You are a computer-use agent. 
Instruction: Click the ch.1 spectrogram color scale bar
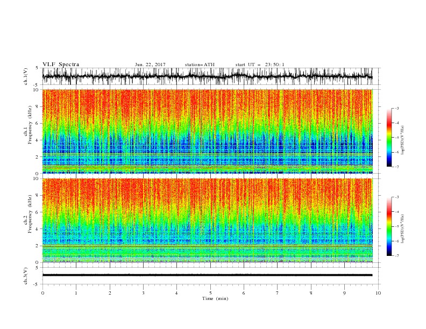tap(389, 138)
